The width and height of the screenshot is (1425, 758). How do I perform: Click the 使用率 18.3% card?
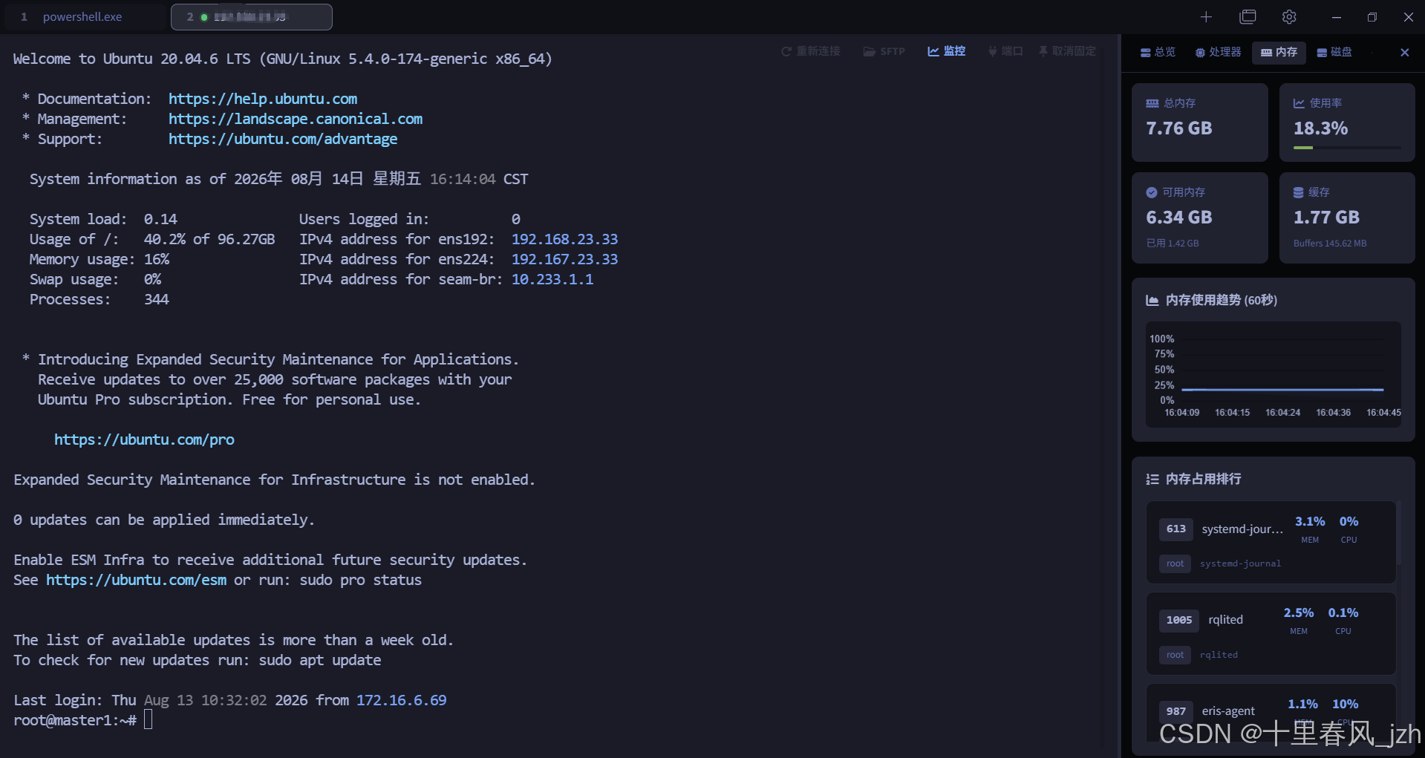pyautogui.click(x=1347, y=122)
